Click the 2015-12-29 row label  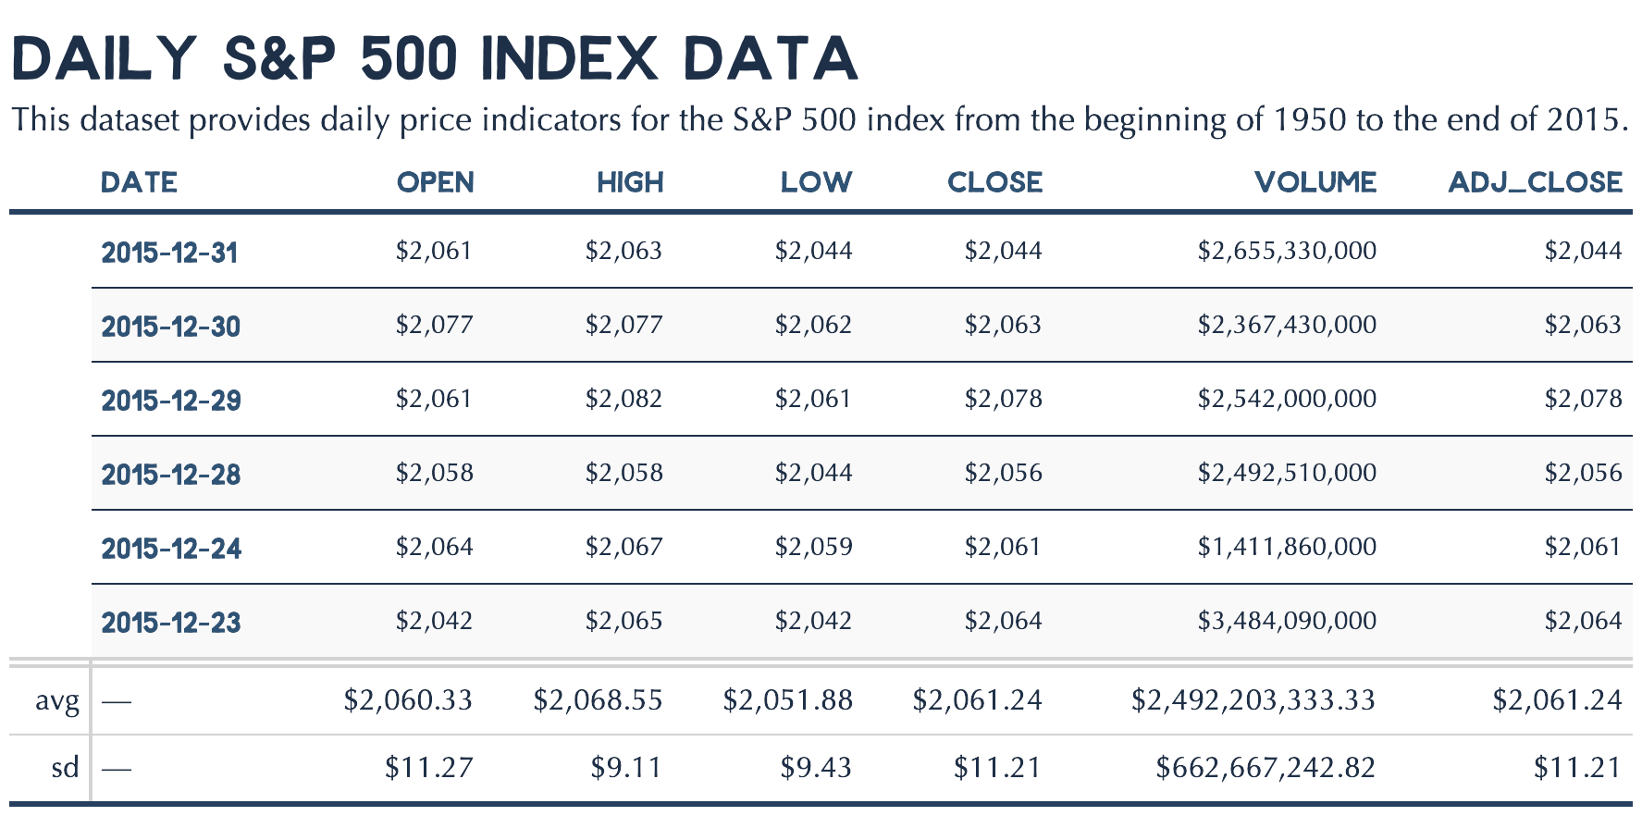click(171, 400)
